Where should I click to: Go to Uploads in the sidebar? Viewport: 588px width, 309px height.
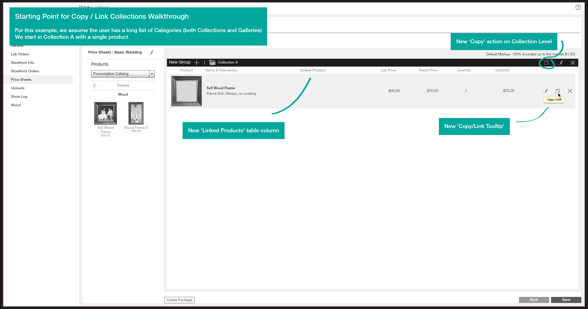pyautogui.click(x=18, y=88)
